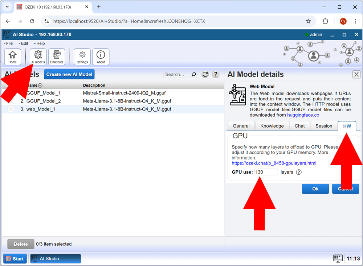The height and width of the screenshot is (266, 363).
Task: Click Create new AI Model button
Action: [69, 74]
